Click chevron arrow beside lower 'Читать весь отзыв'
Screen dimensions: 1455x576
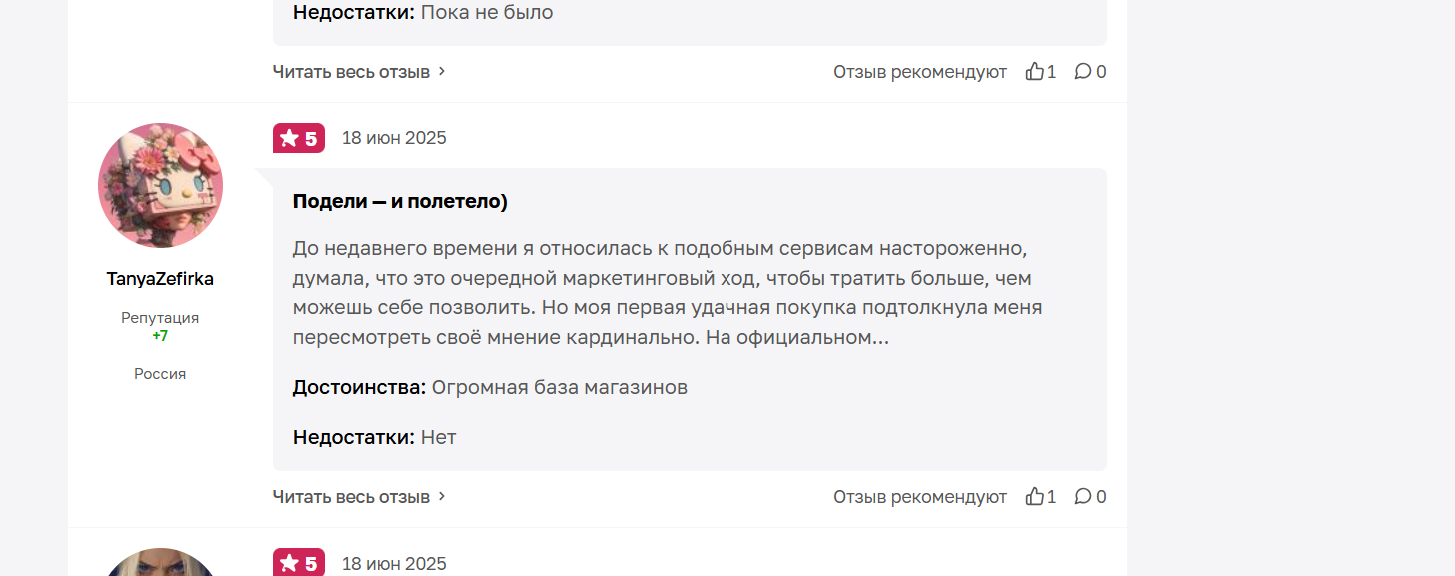(442, 496)
